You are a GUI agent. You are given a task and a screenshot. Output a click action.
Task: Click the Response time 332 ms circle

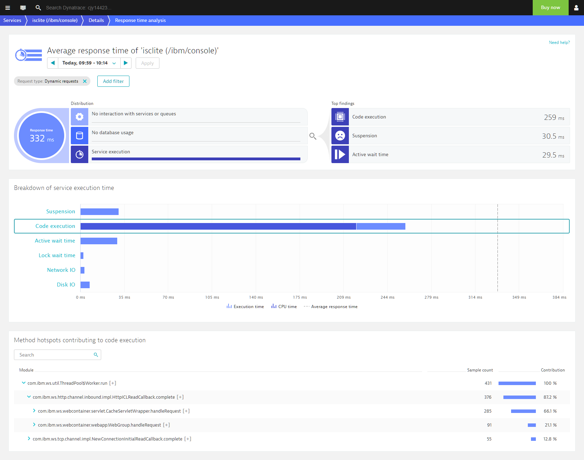(x=42, y=136)
